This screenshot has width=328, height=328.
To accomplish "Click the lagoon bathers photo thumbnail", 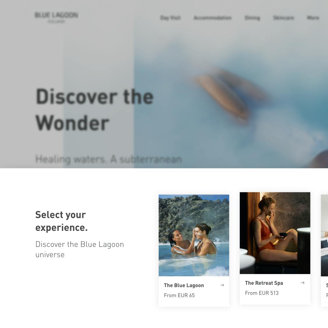I will (194, 235).
